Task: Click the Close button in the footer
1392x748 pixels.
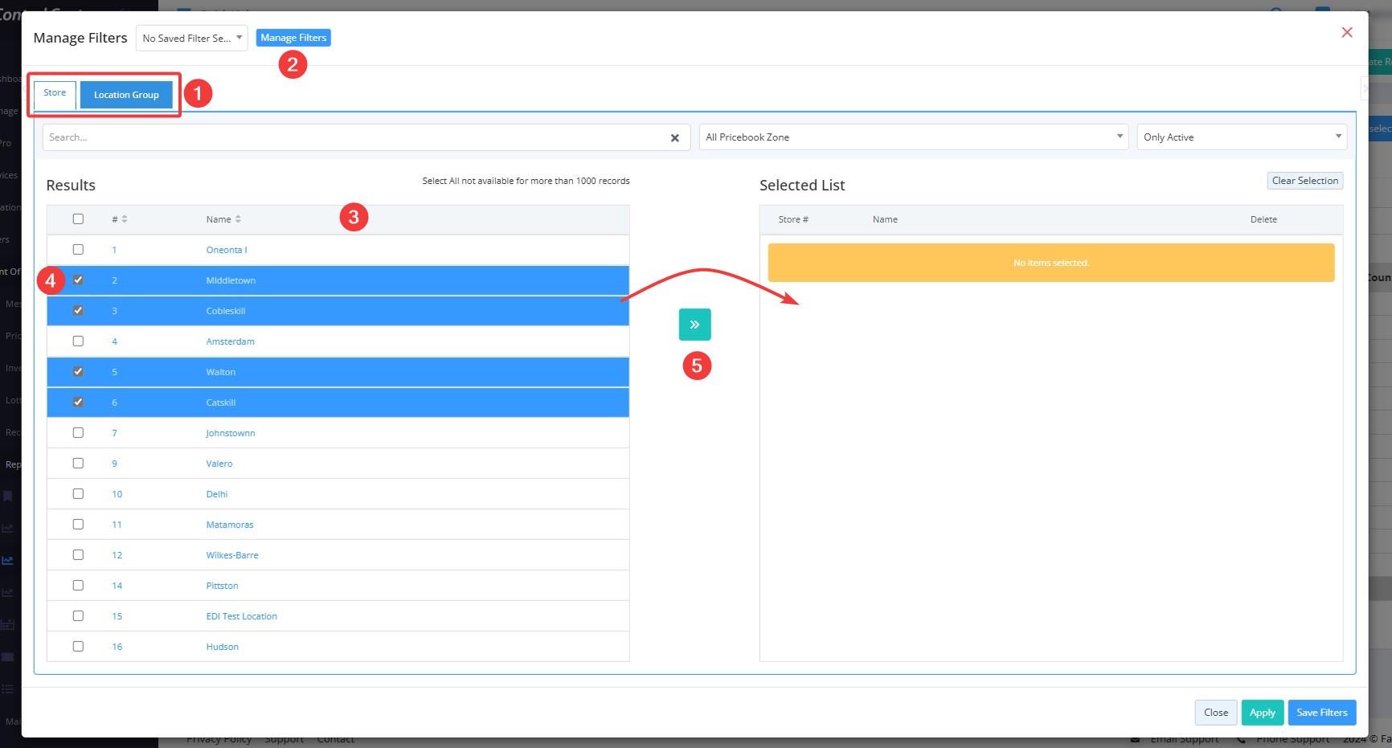Action: pos(1215,713)
